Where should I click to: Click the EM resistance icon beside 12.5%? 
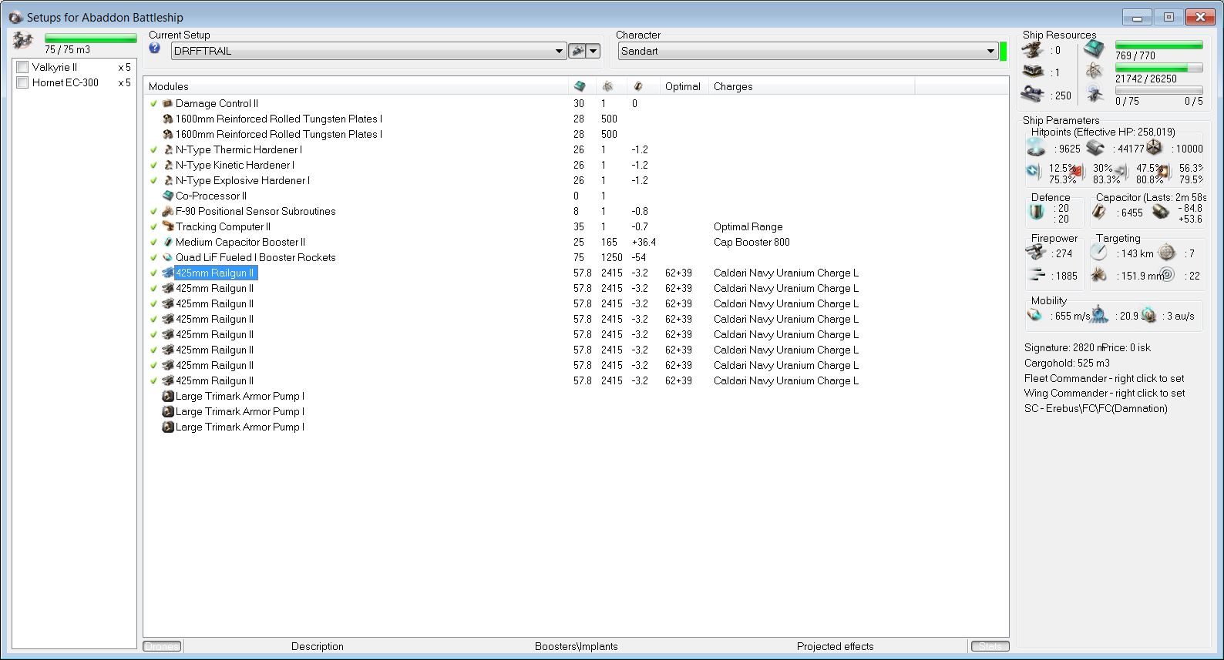point(1034,170)
